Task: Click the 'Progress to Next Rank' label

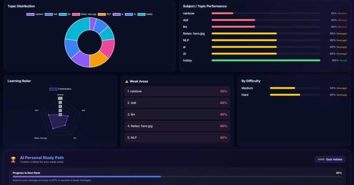Action: (26, 173)
